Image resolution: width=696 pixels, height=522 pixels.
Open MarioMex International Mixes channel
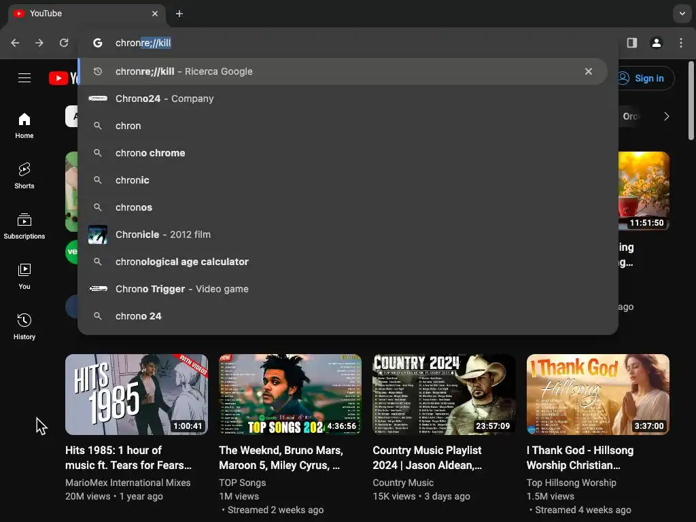click(x=128, y=483)
